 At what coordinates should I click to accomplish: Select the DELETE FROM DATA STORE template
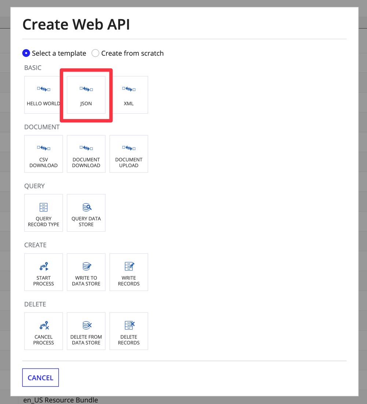pos(86,331)
